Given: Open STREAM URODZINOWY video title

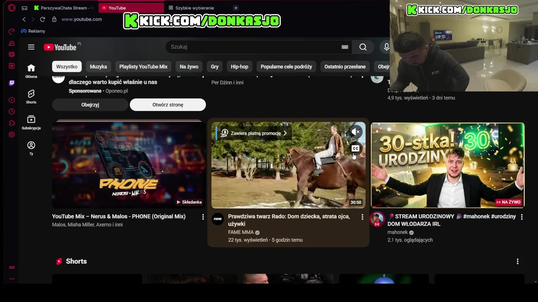Looking at the screenshot, I should pyautogui.click(x=451, y=220).
